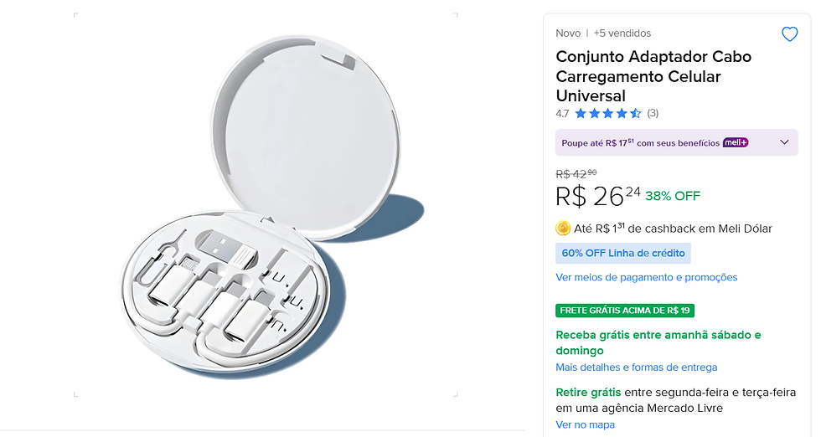Click the R$ 26,24 price
This screenshot has height=437, width=821.
[x=598, y=196]
